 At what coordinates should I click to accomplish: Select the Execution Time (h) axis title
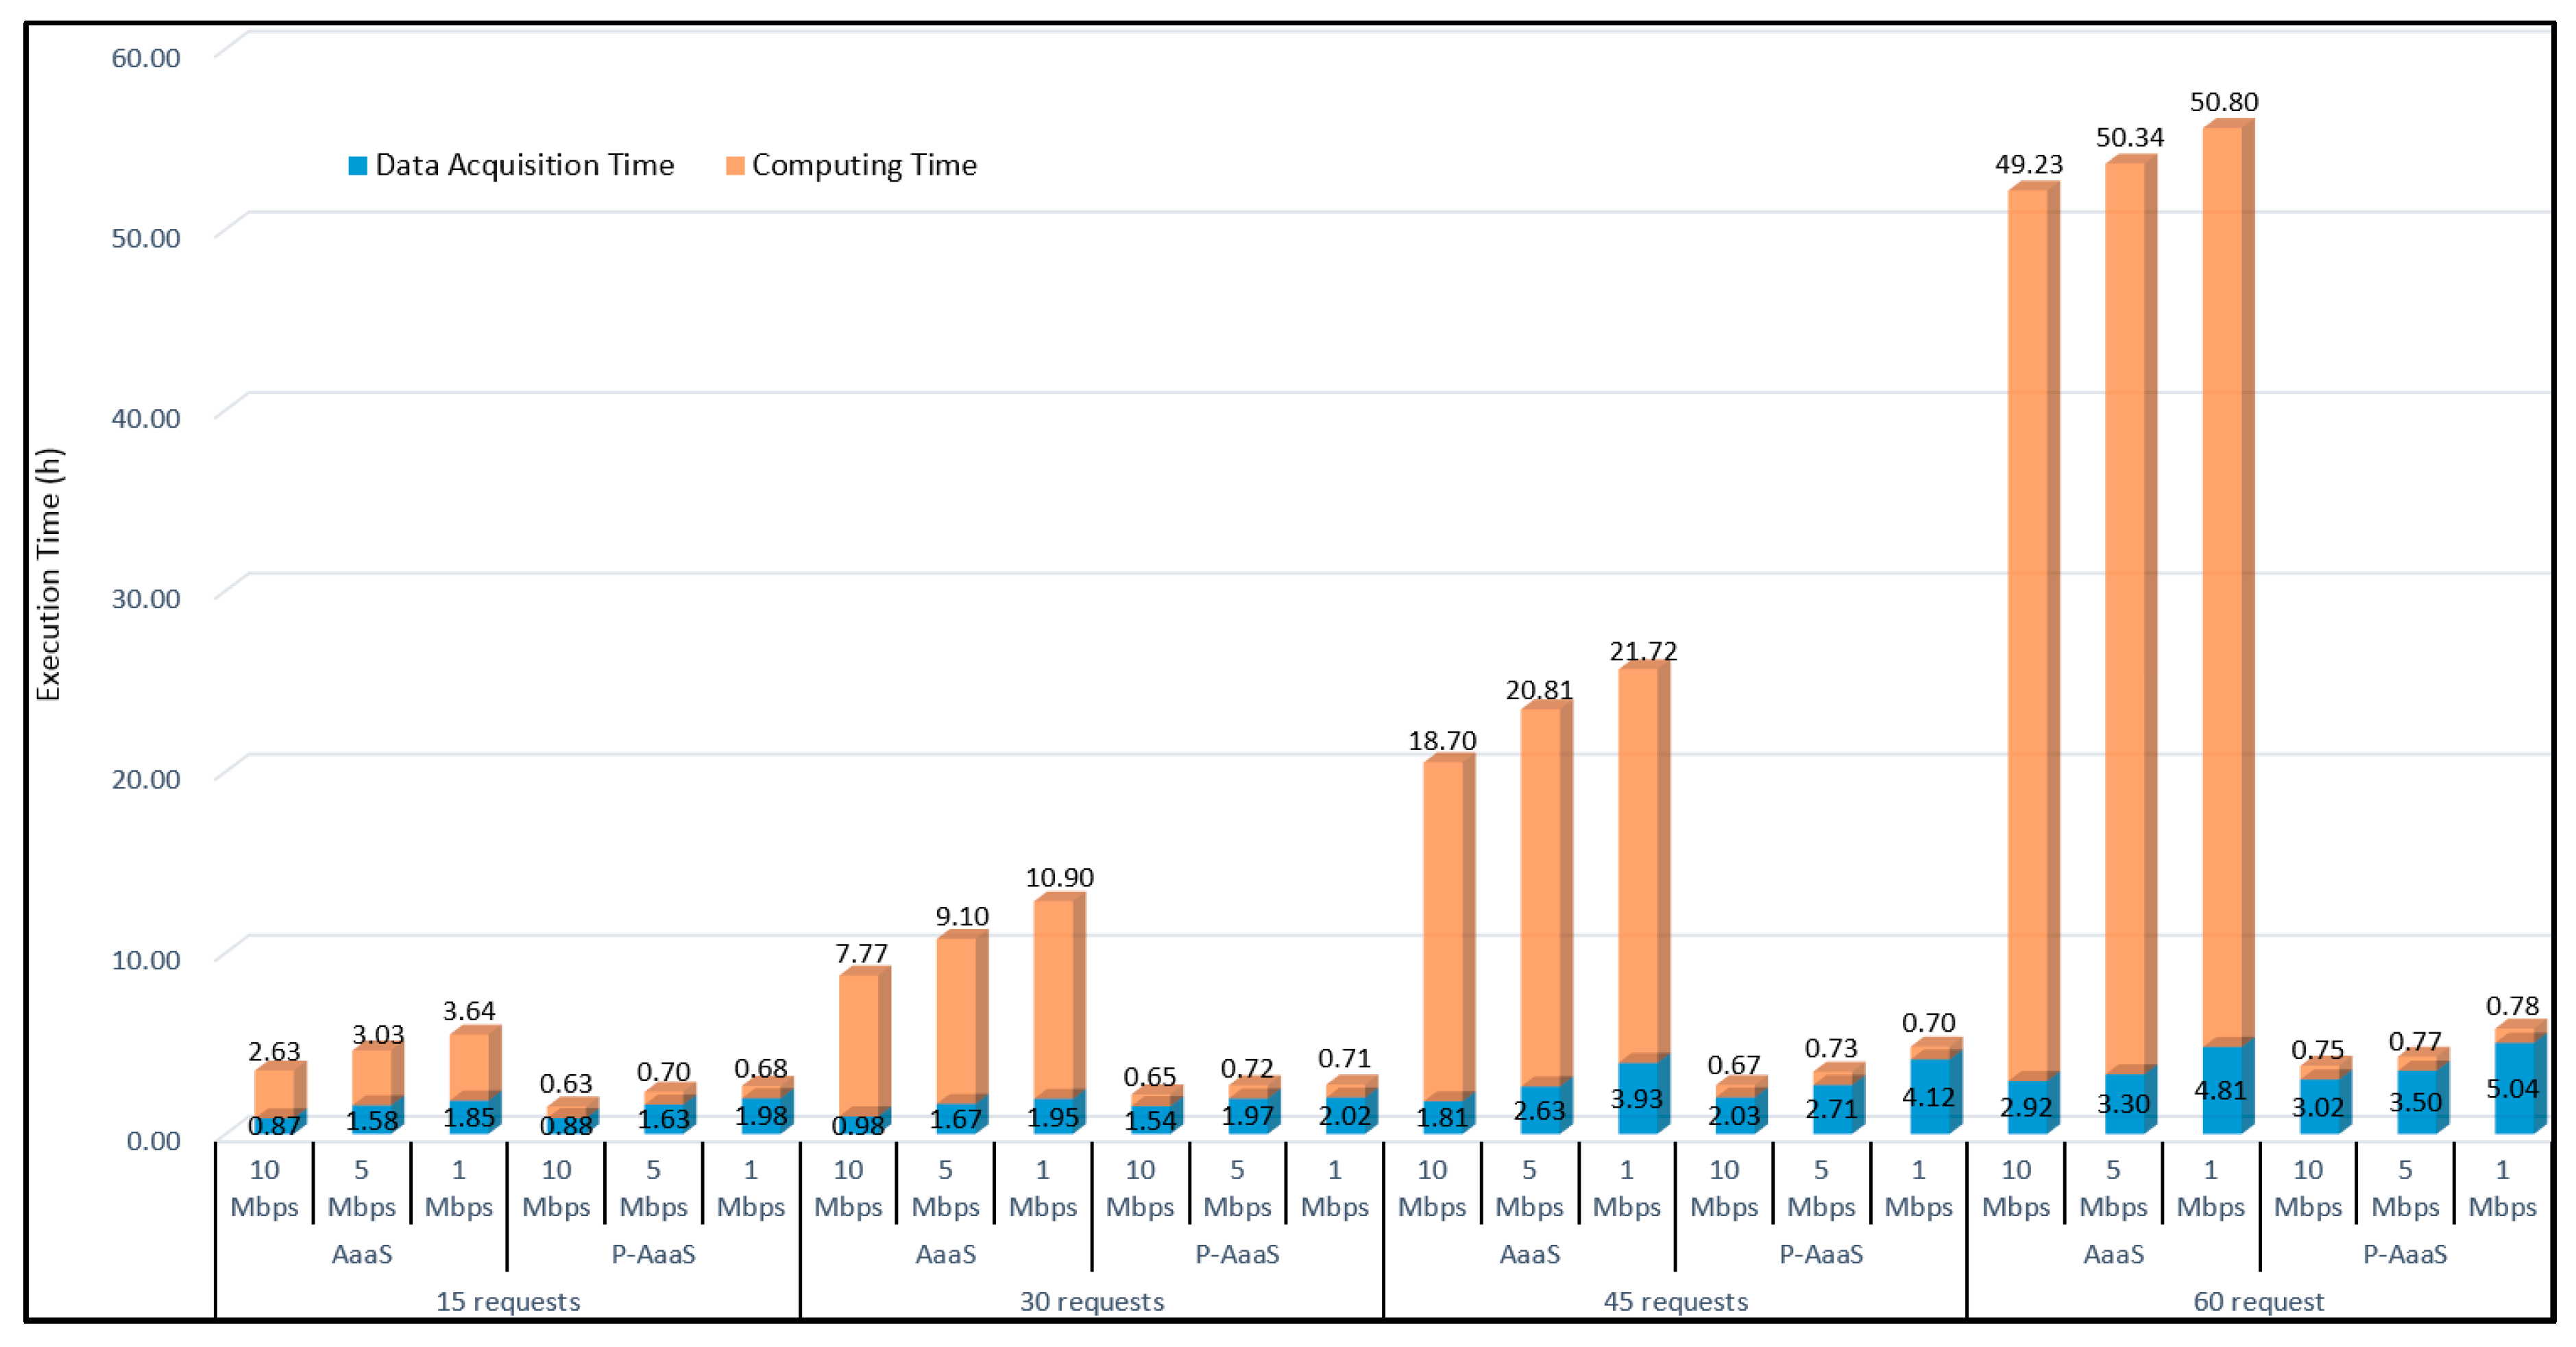click(x=49, y=575)
